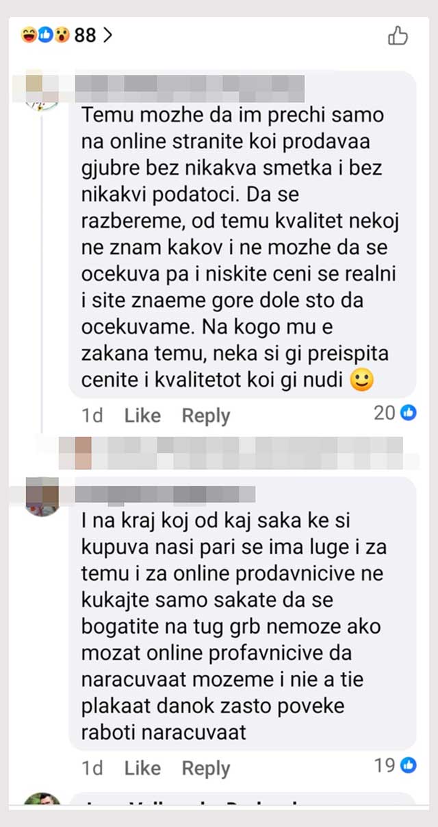Reply to the first comment about Temu
The image size is (438, 827).
(x=206, y=416)
